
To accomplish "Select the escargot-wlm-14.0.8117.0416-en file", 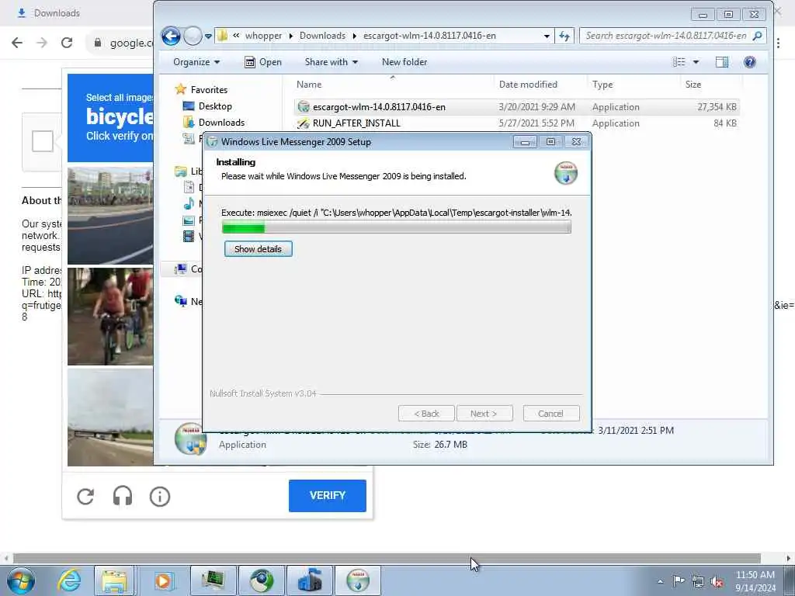I will (x=516, y=107).
